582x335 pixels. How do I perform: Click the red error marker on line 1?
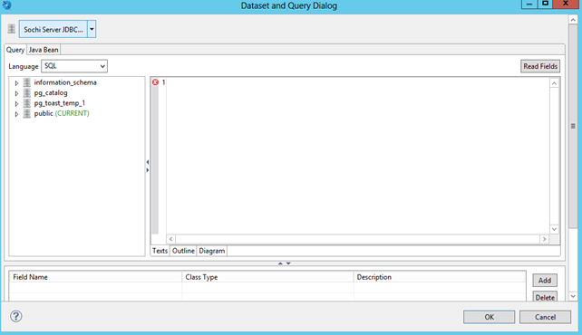(x=155, y=82)
